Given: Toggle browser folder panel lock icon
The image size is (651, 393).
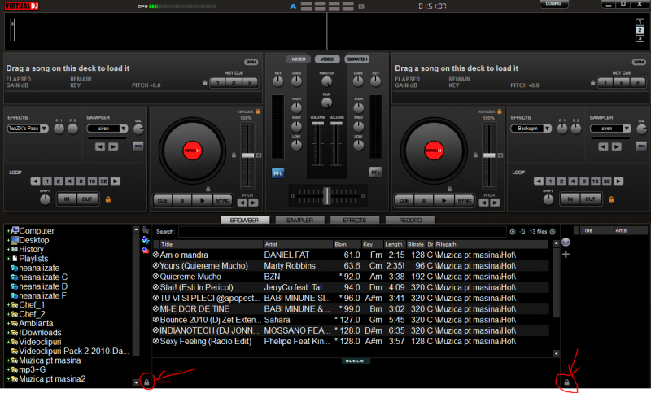Looking at the screenshot, I should pos(146,382).
